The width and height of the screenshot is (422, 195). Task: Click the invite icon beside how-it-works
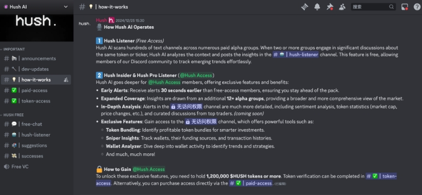click(66, 80)
